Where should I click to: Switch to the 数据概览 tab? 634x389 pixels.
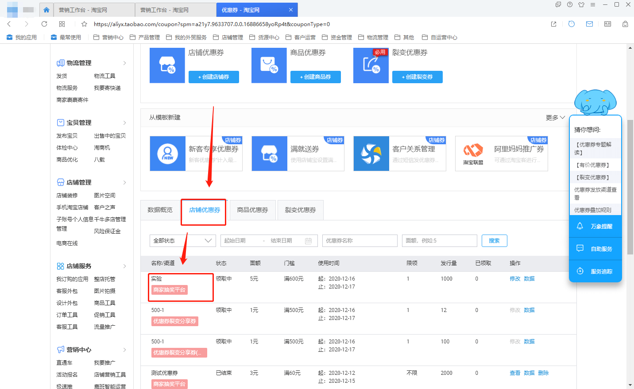(x=160, y=210)
